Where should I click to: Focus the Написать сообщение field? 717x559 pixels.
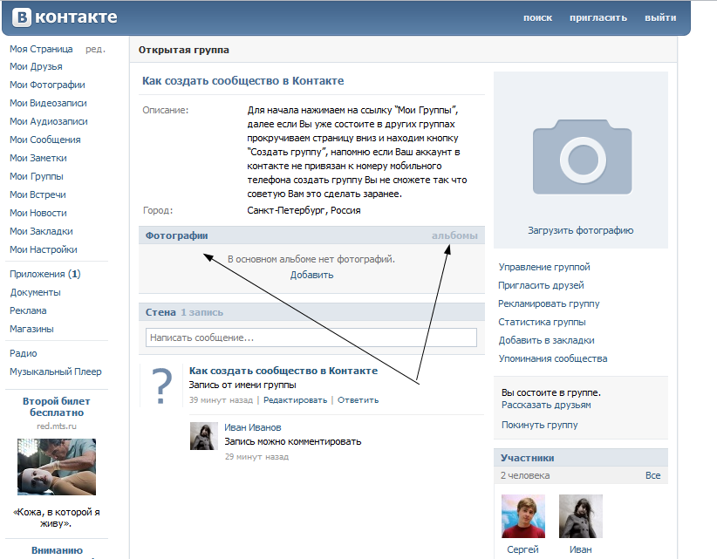click(311, 337)
